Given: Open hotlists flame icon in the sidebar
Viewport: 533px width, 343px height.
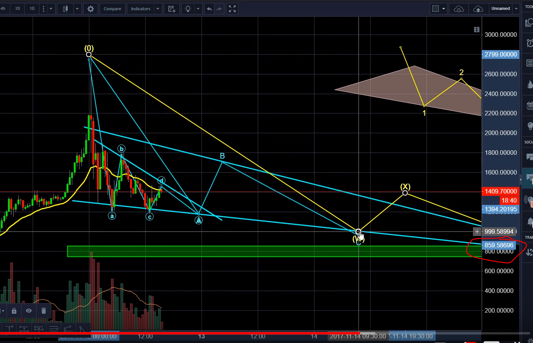Looking at the screenshot, I should [529, 84].
